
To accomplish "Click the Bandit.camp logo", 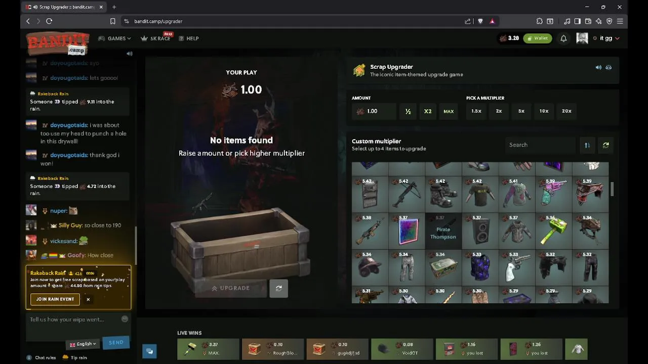I will (58, 42).
